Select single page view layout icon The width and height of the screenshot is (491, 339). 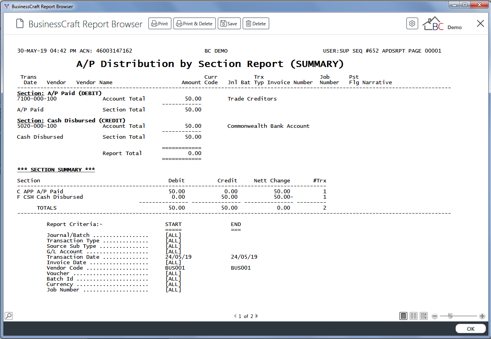tap(404, 316)
